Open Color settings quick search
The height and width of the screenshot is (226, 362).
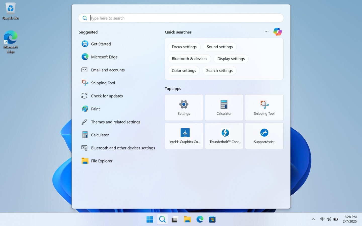click(184, 71)
